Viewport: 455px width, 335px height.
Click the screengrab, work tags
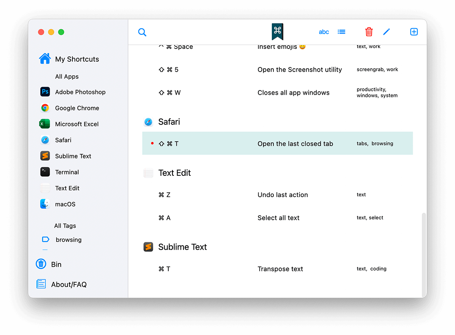click(x=377, y=70)
